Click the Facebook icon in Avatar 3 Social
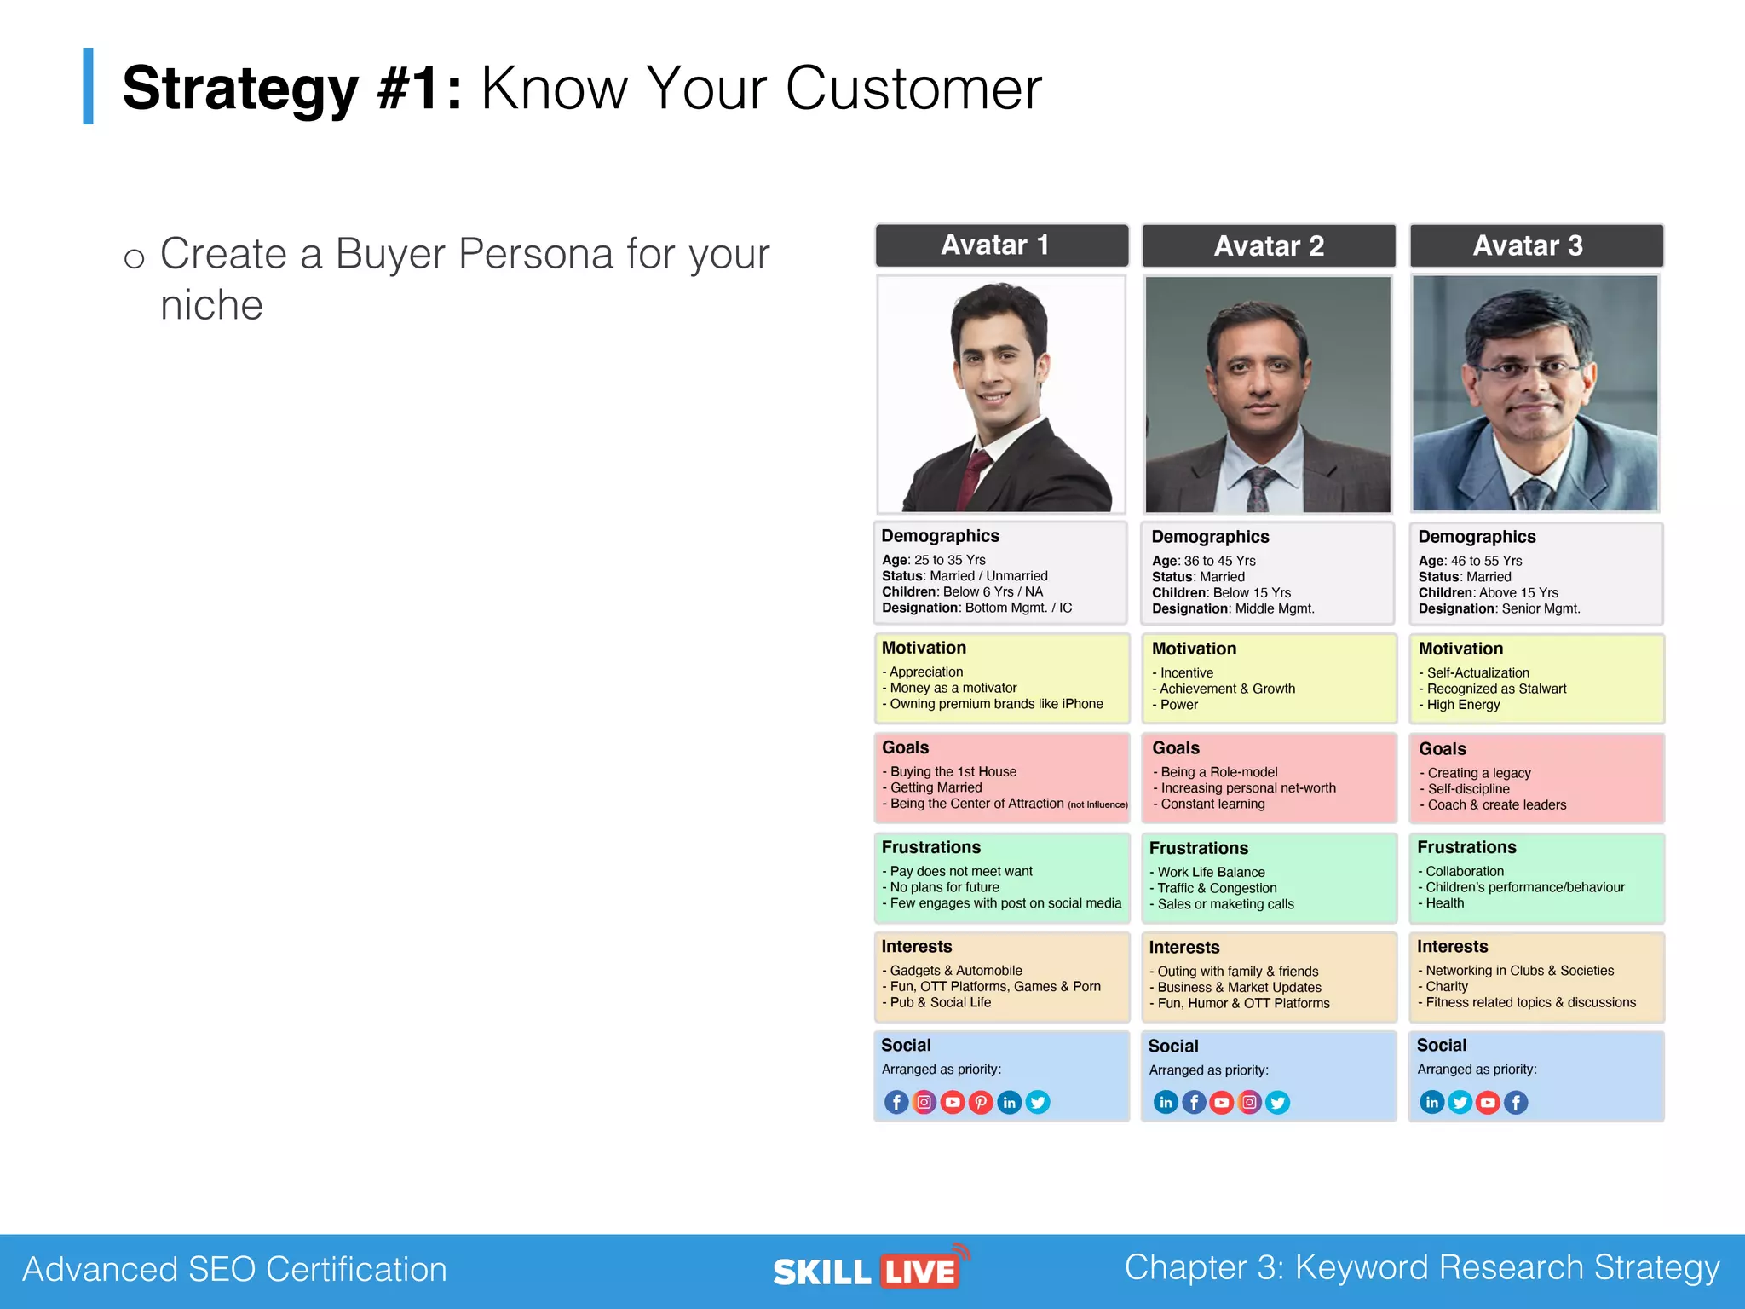The width and height of the screenshot is (1745, 1309). 1516,1102
